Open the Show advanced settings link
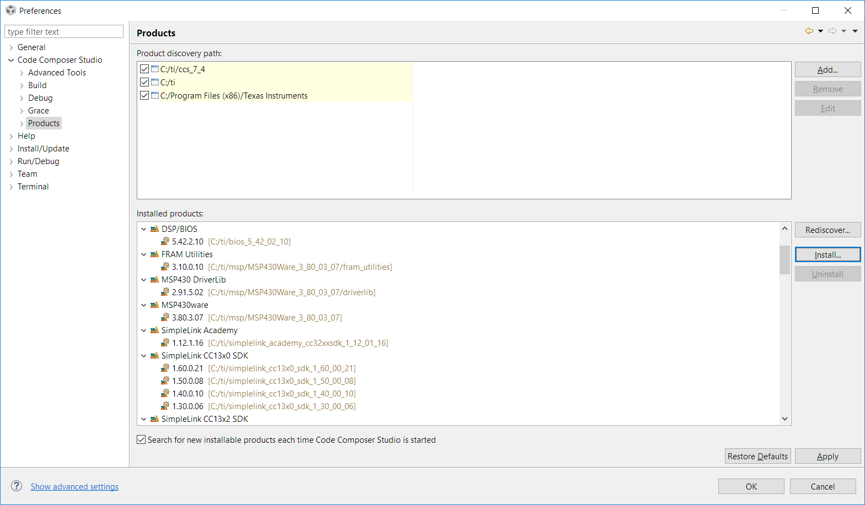The width and height of the screenshot is (865, 505). click(x=74, y=487)
